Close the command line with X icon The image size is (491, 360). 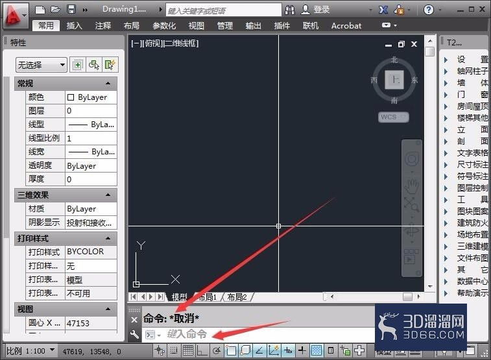click(x=134, y=320)
